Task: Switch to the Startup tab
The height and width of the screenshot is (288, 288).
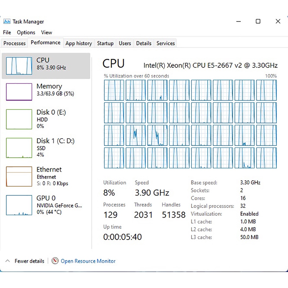Action: point(105,43)
